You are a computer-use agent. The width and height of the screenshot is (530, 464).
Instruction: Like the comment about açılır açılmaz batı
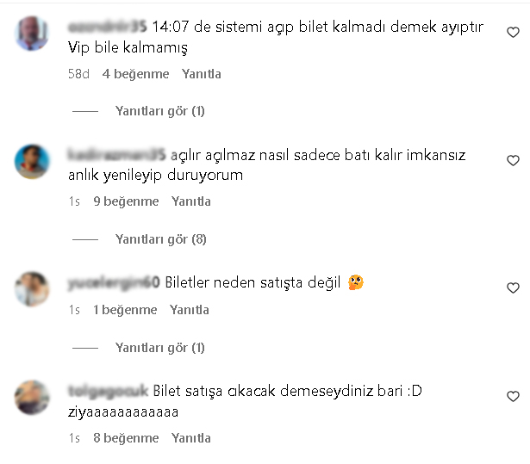pyautogui.click(x=513, y=160)
